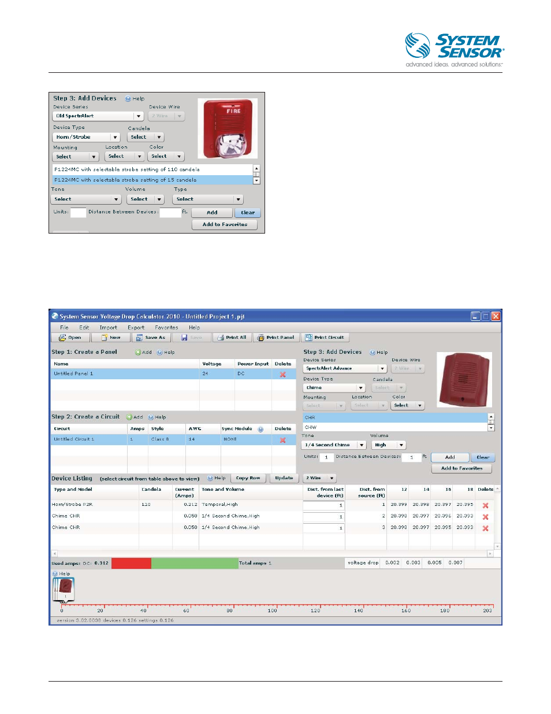Viewport: 551px width, 714px height.
Task: Open Help in the upper Step 3 panel
Action: [135, 98]
